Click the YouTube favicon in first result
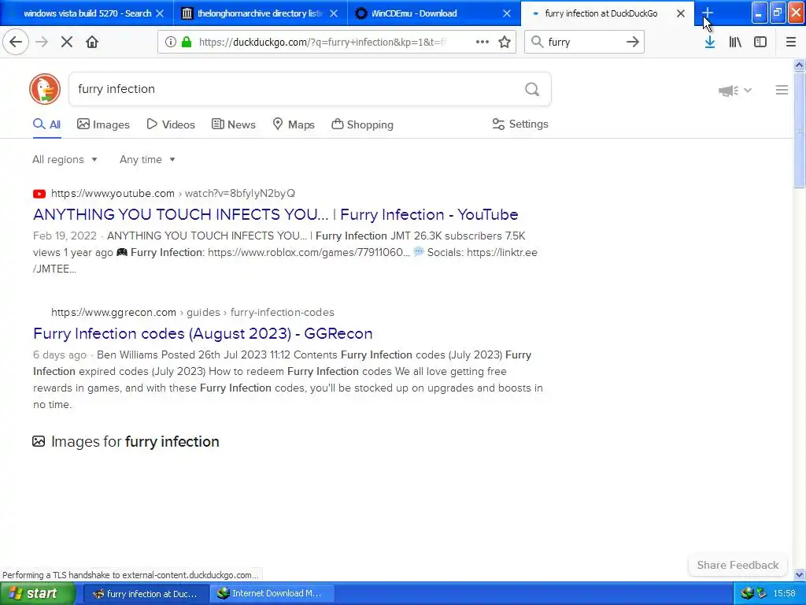This screenshot has height=605, width=806. pos(39,194)
